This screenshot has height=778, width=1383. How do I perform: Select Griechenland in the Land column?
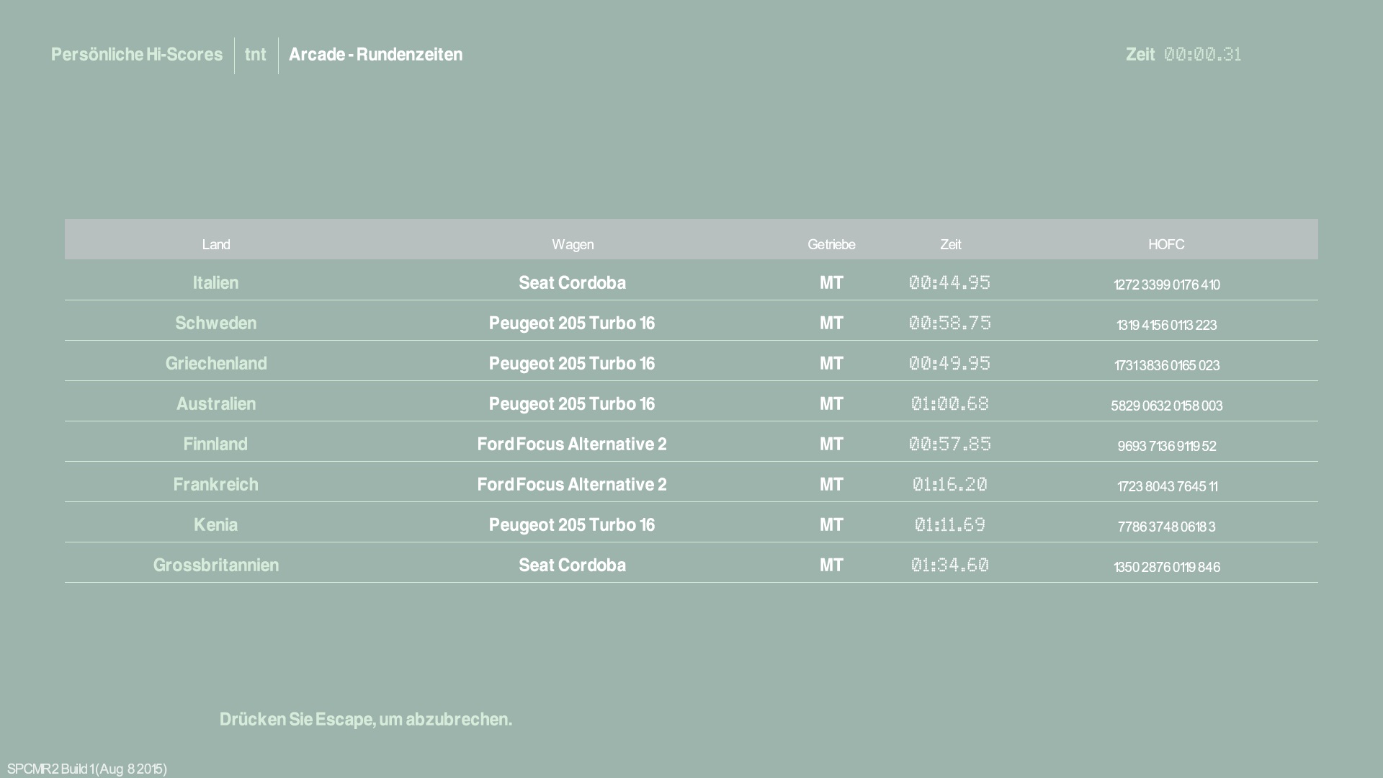point(215,363)
